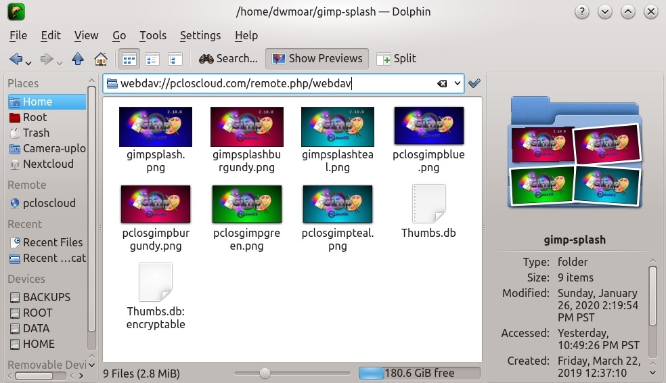The width and height of the screenshot is (666, 383).
Task: Open the Edit menu
Action: coord(51,35)
